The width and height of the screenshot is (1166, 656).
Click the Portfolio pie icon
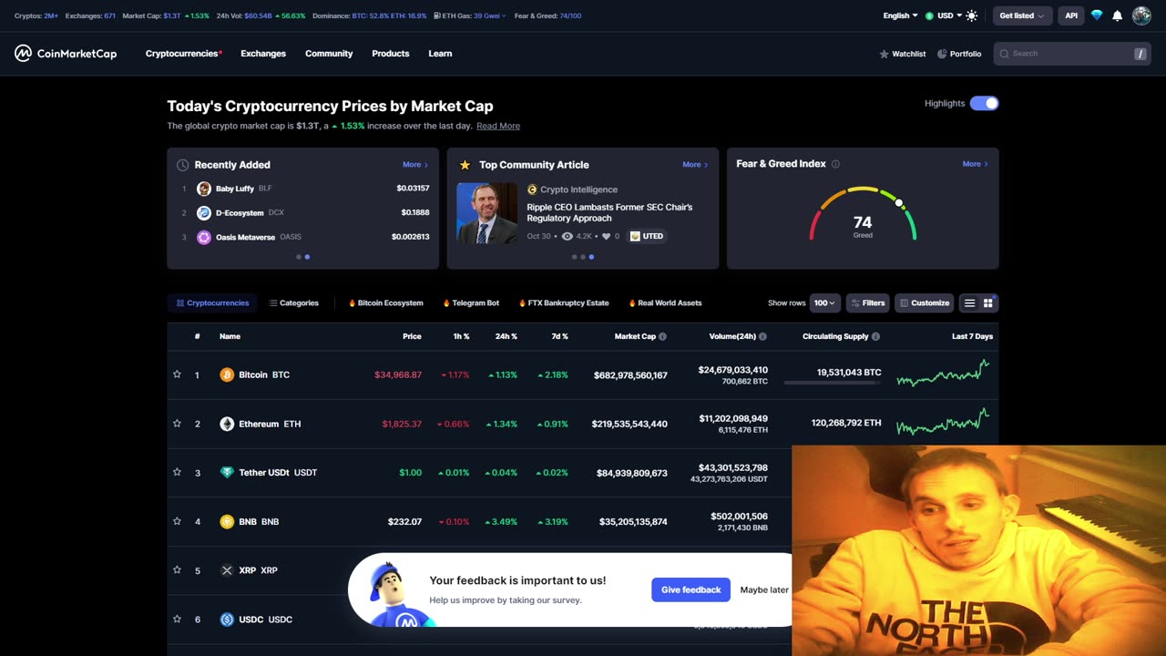942,54
